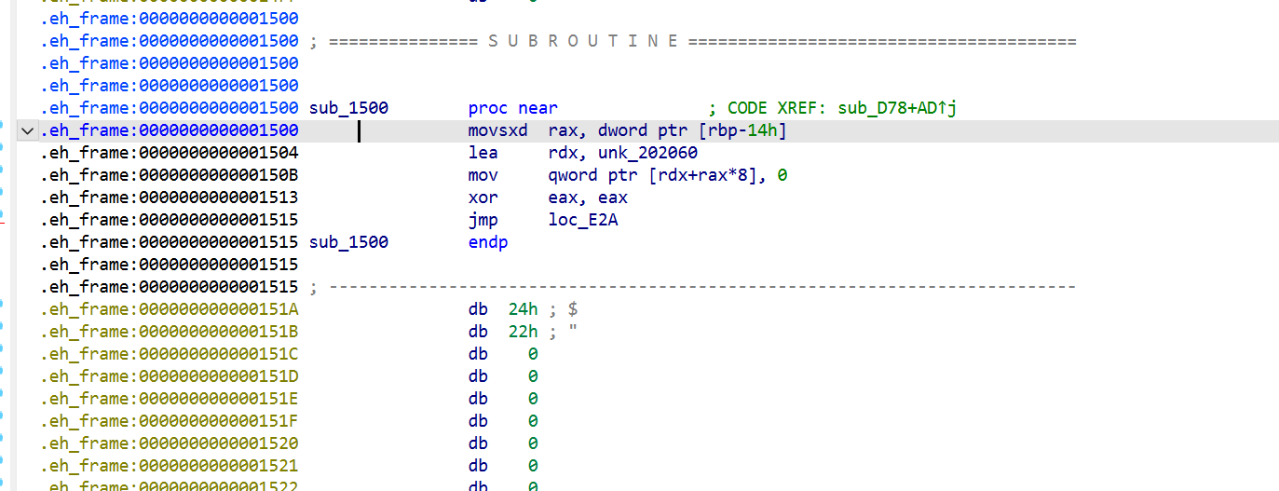
Task: Click the sub_1500 label on the proc near line
Action: coord(348,108)
